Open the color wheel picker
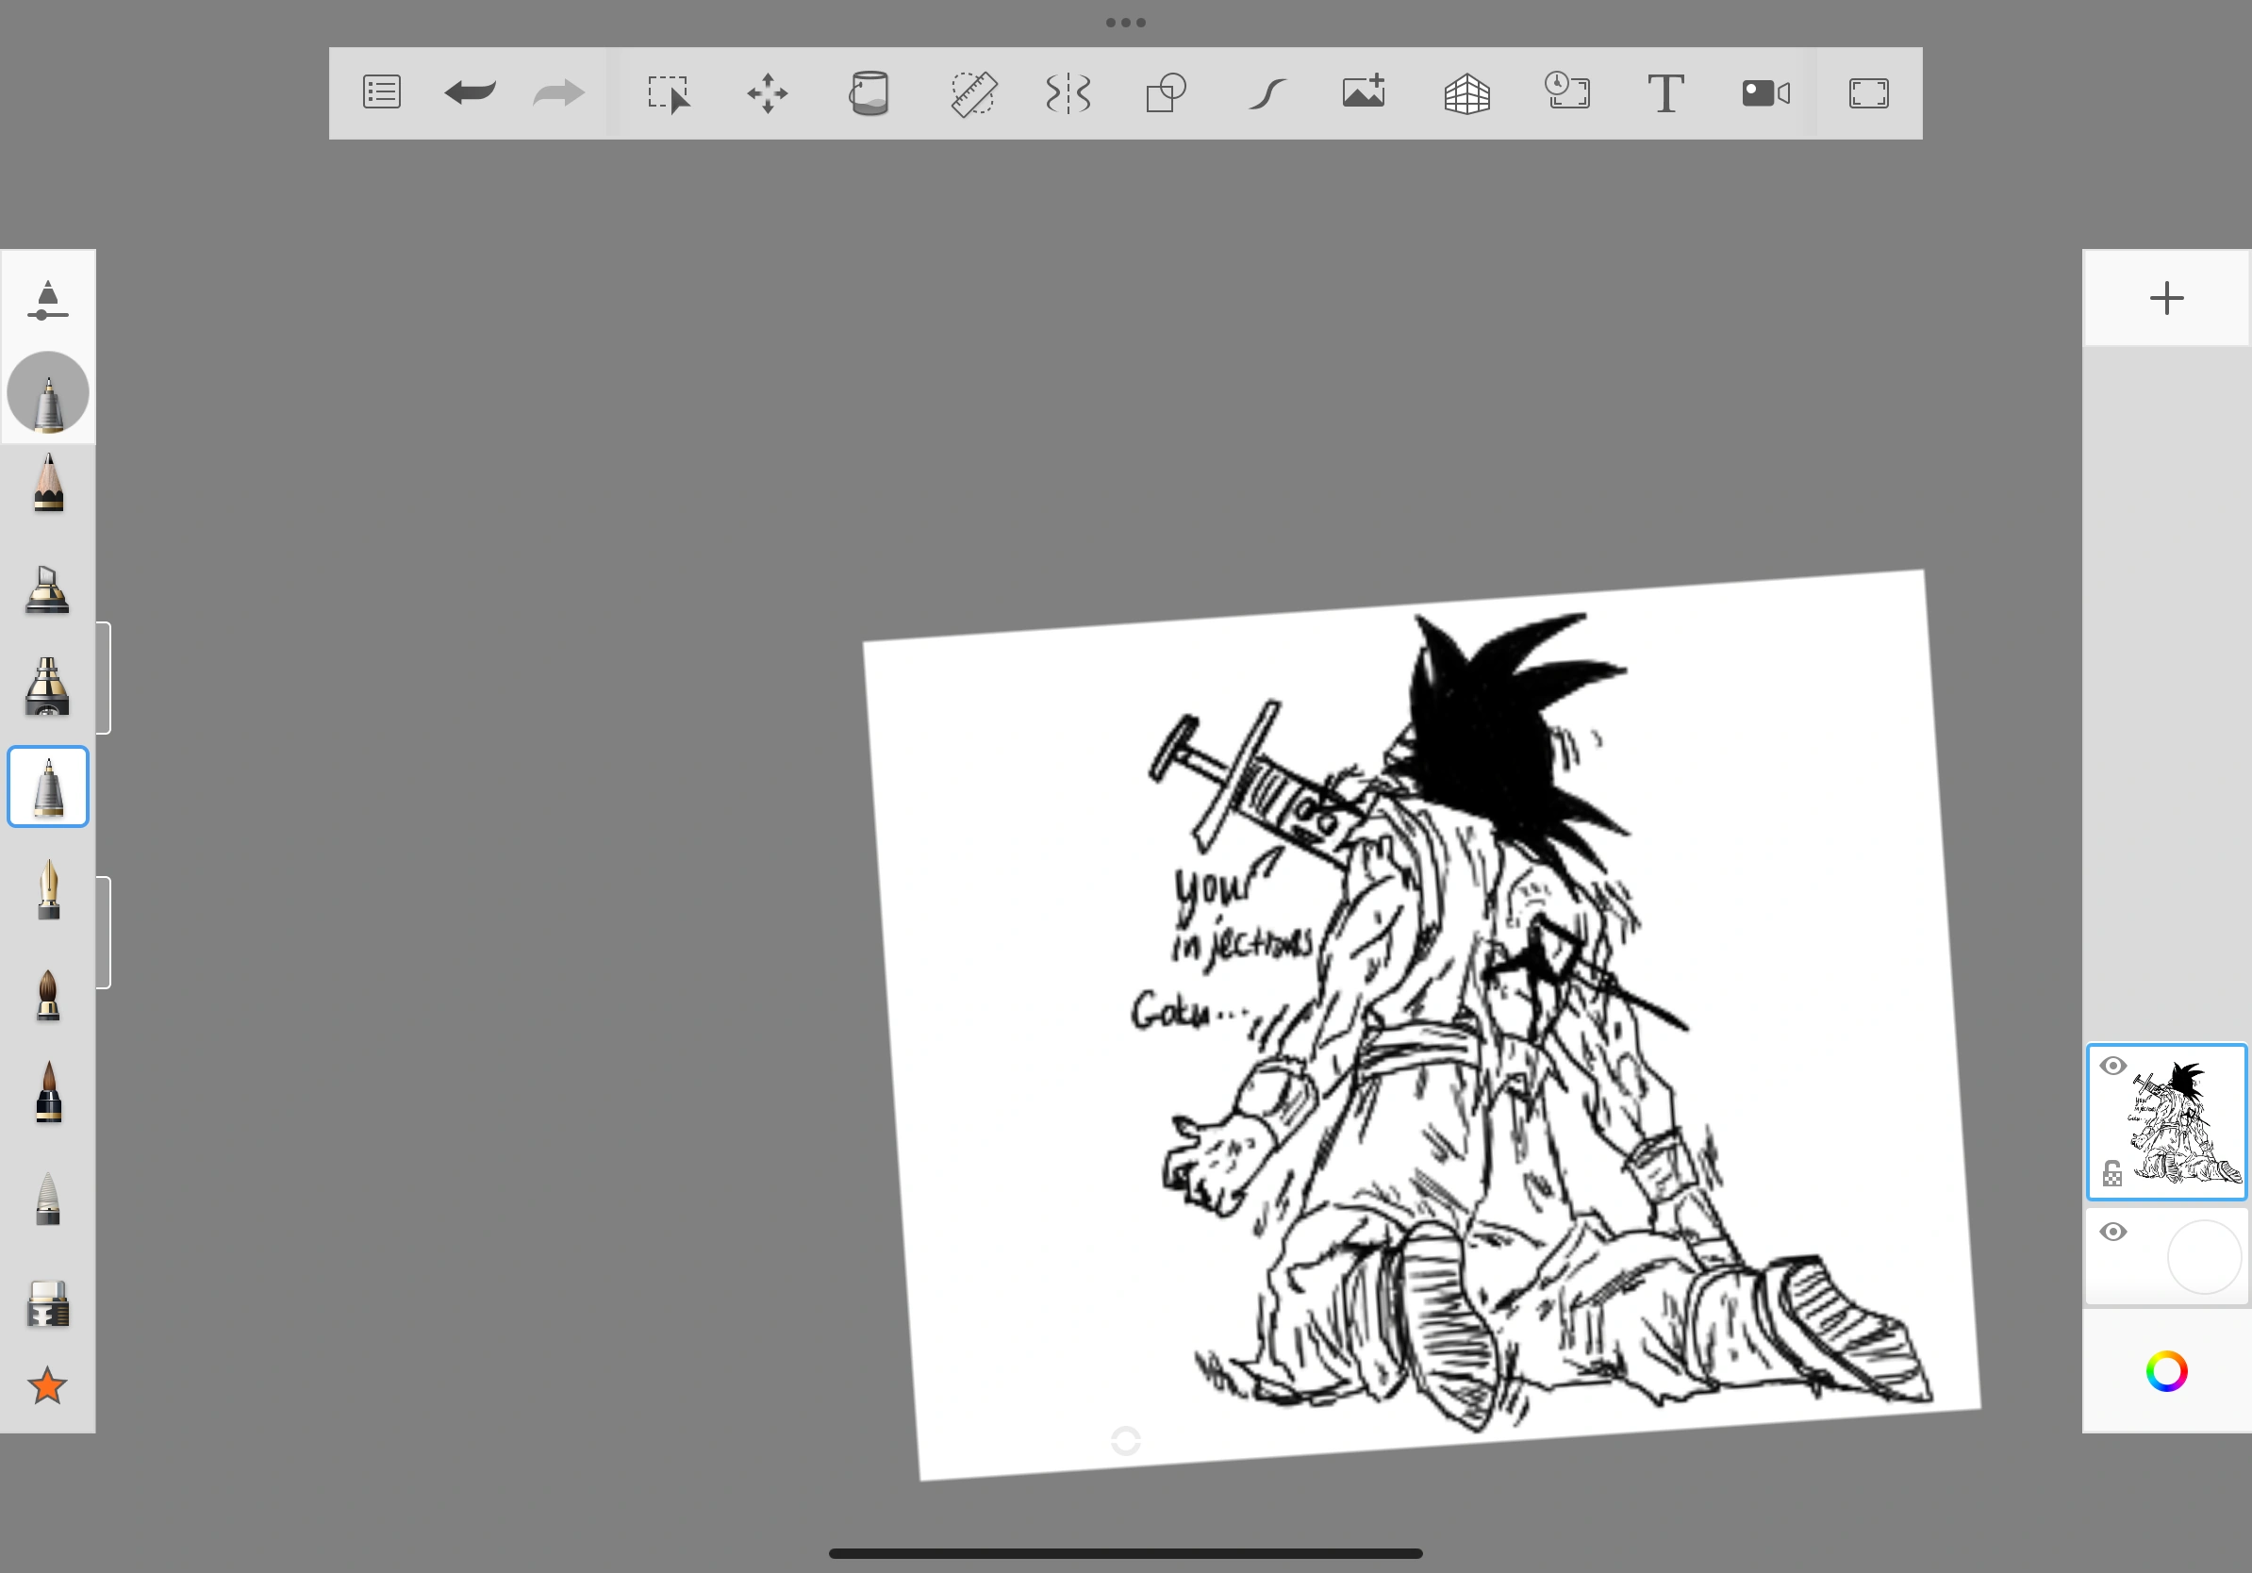The height and width of the screenshot is (1573, 2252). [x=2167, y=1370]
